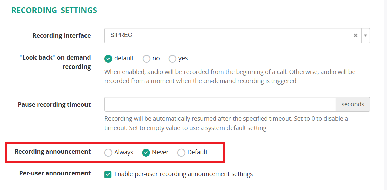This screenshot has height=191, width=387.
Task: Pick Default for Recording announcement
Action: 181,153
